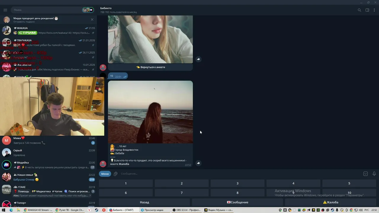
Task: Open Steam from taskbar
Action: (97, 210)
